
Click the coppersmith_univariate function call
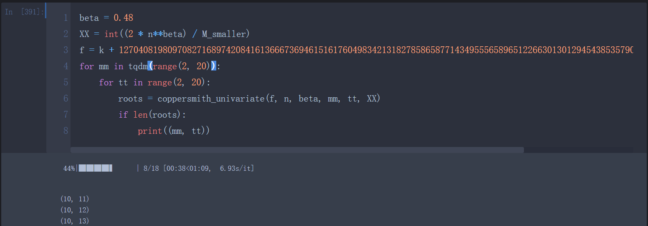pyautogui.click(x=210, y=99)
